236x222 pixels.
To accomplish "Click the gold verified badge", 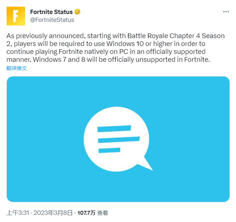I will coord(77,12).
